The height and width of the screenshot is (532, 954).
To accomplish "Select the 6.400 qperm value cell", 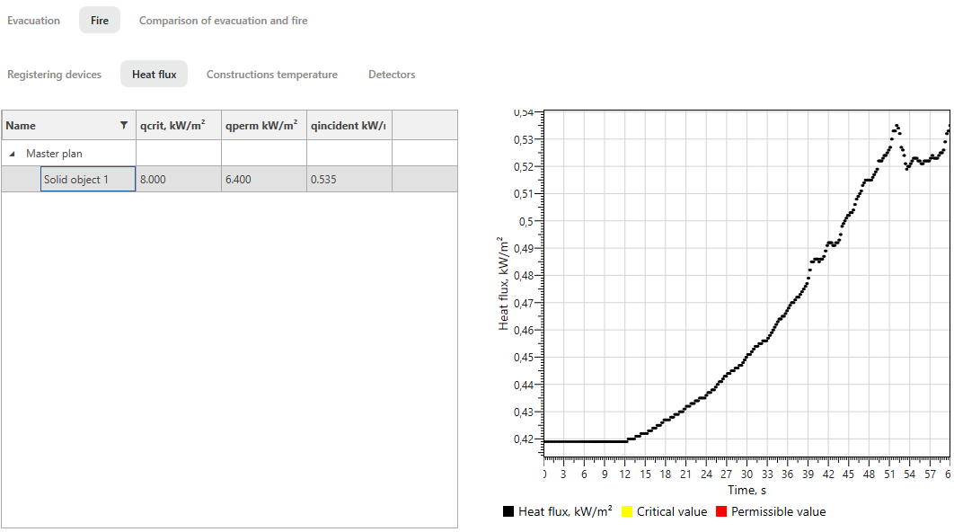I will [263, 180].
